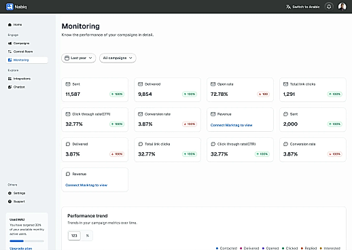Toggle the Interested legend item
Screen dimensions: 352x250
tap(330, 249)
